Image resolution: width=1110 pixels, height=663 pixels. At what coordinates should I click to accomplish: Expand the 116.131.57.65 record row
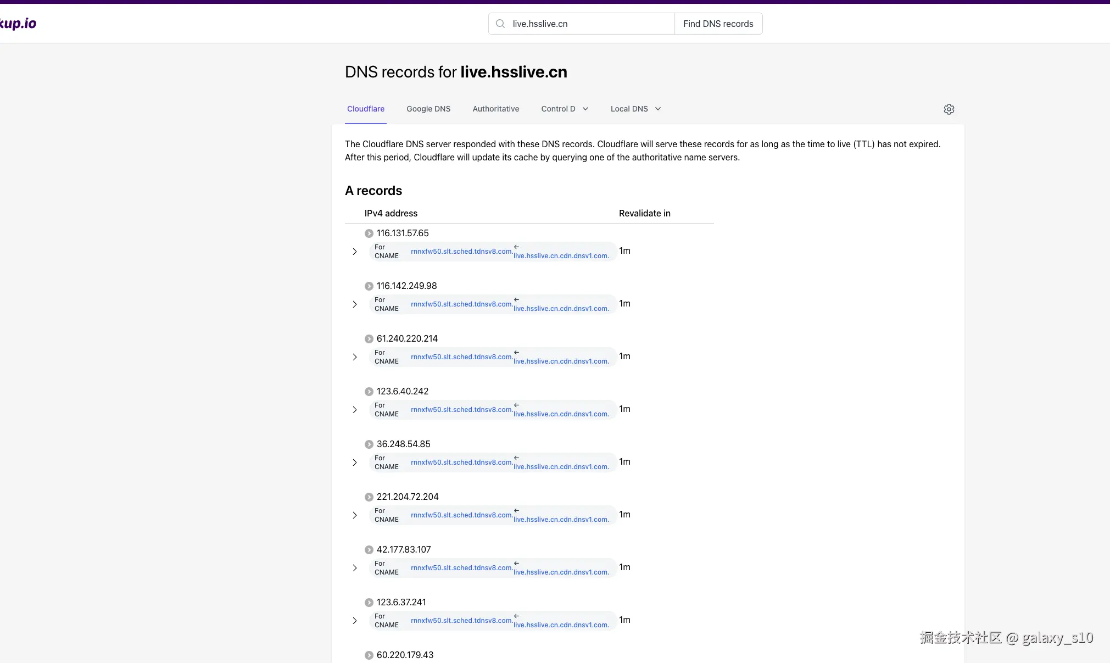355,252
